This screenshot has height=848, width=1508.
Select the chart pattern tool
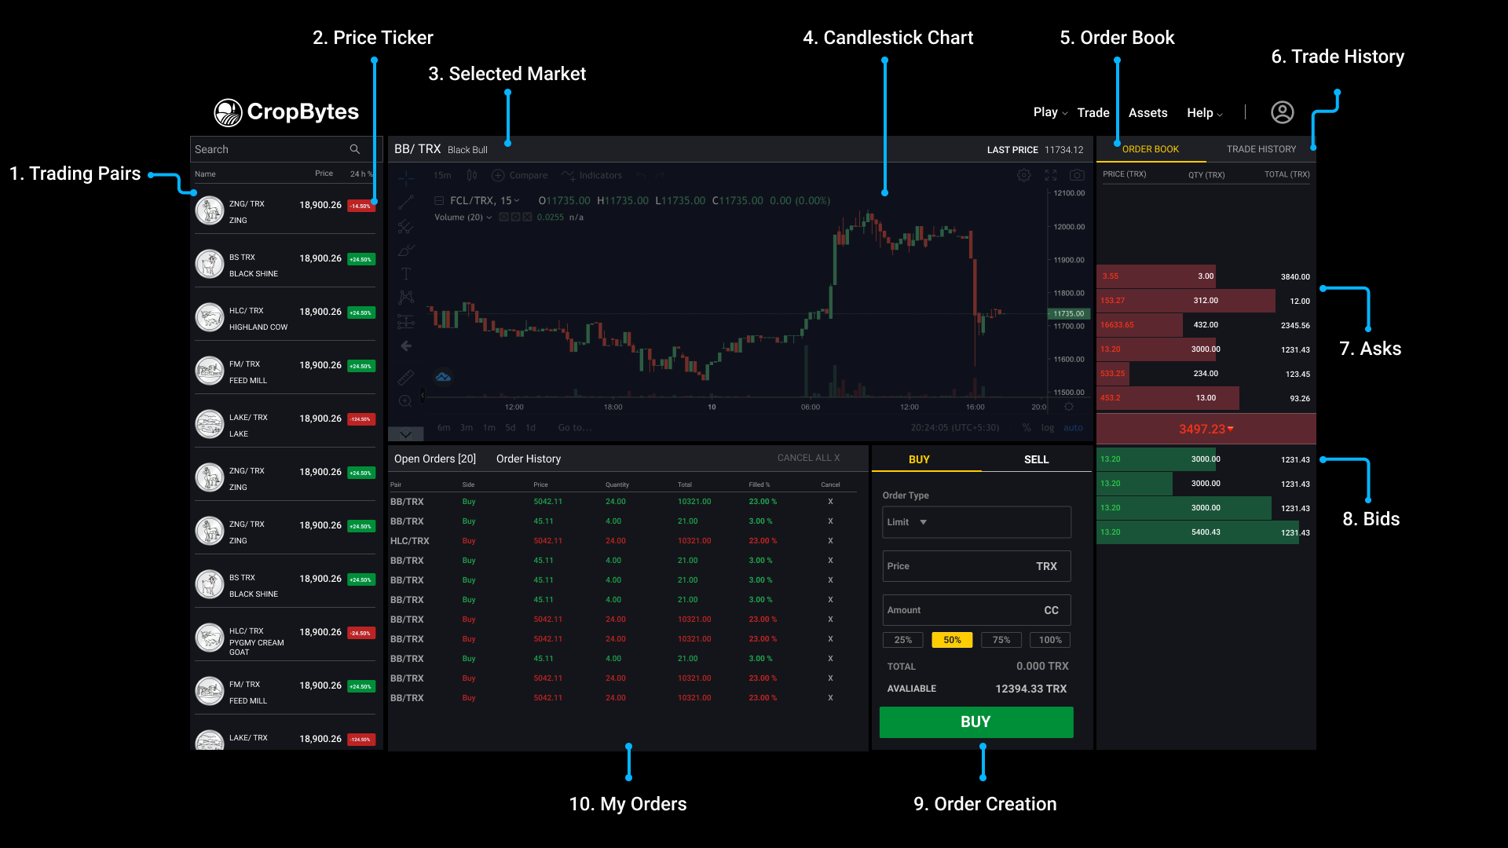coord(405,297)
